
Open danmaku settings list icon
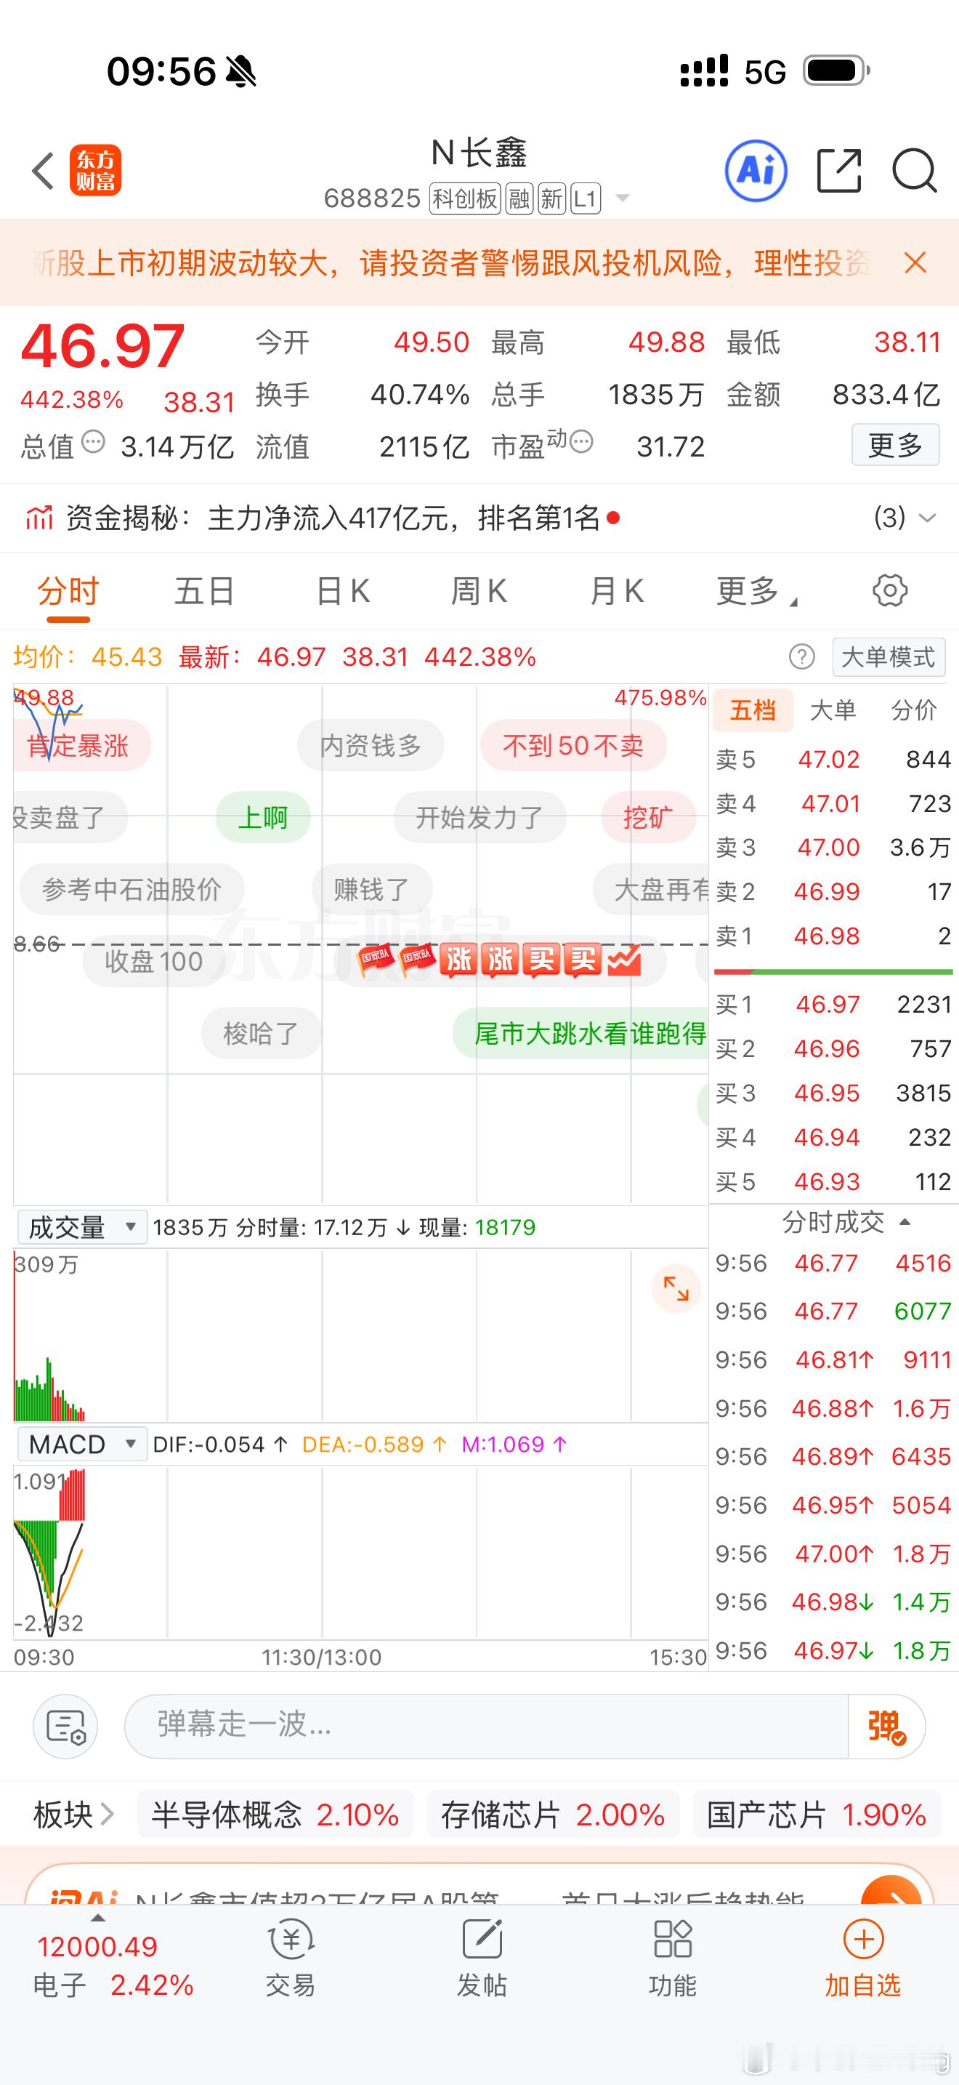[65, 1727]
